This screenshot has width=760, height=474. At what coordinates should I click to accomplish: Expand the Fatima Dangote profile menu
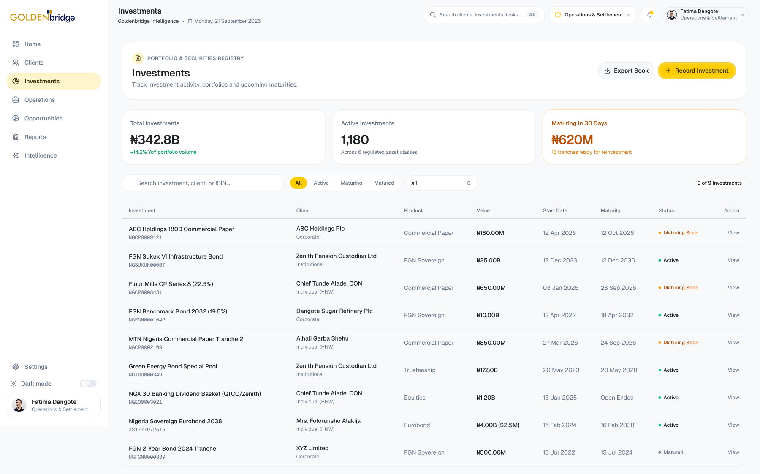706,15
